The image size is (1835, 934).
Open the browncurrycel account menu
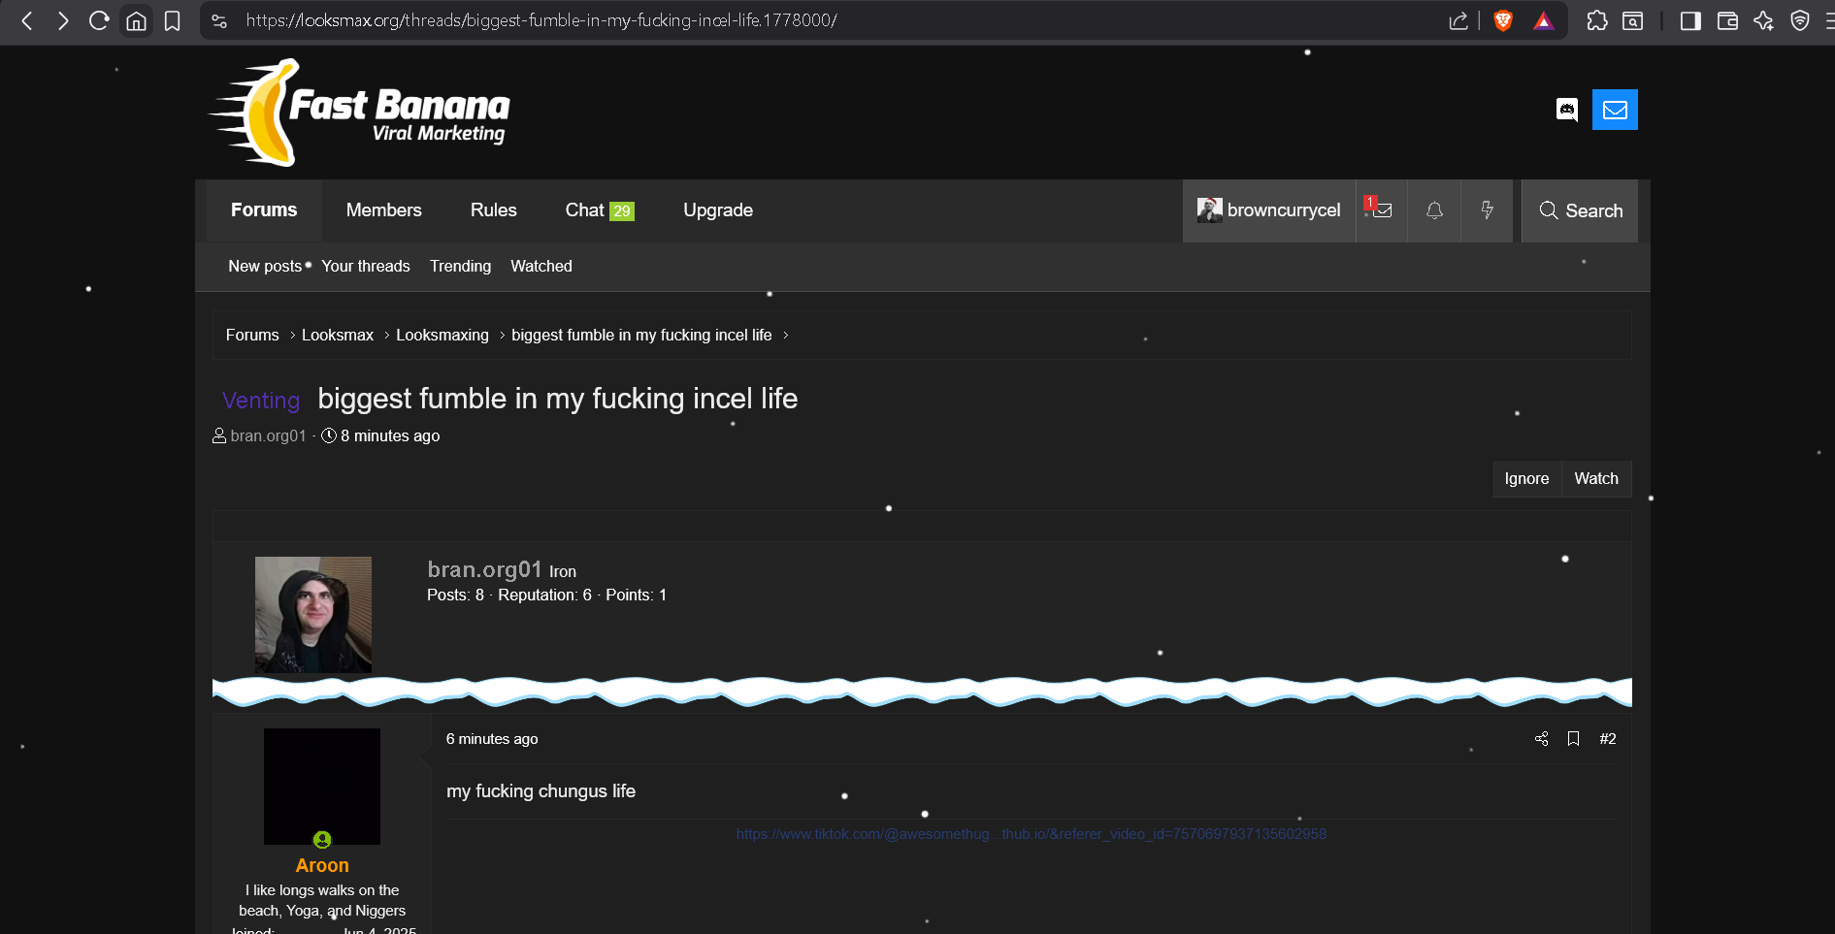pyautogui.click(x=1269, y=210)
